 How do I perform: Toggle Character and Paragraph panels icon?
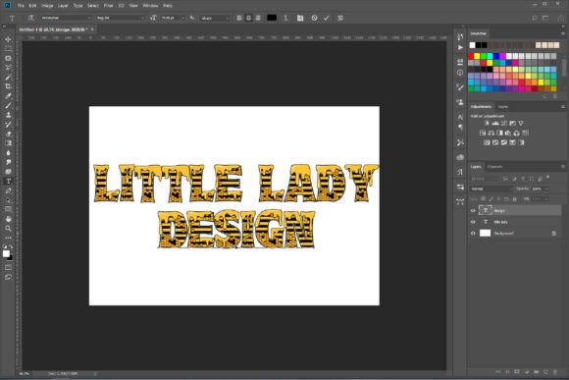pyautogui.click(x=300, y=18)
